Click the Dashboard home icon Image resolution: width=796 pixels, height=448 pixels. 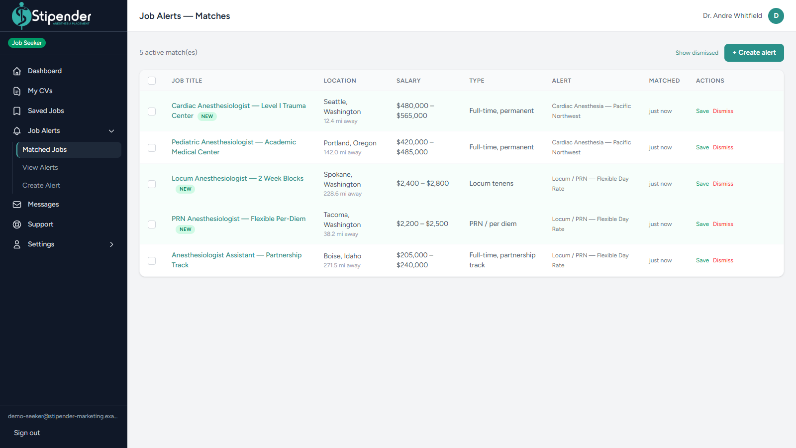[17, 71]
